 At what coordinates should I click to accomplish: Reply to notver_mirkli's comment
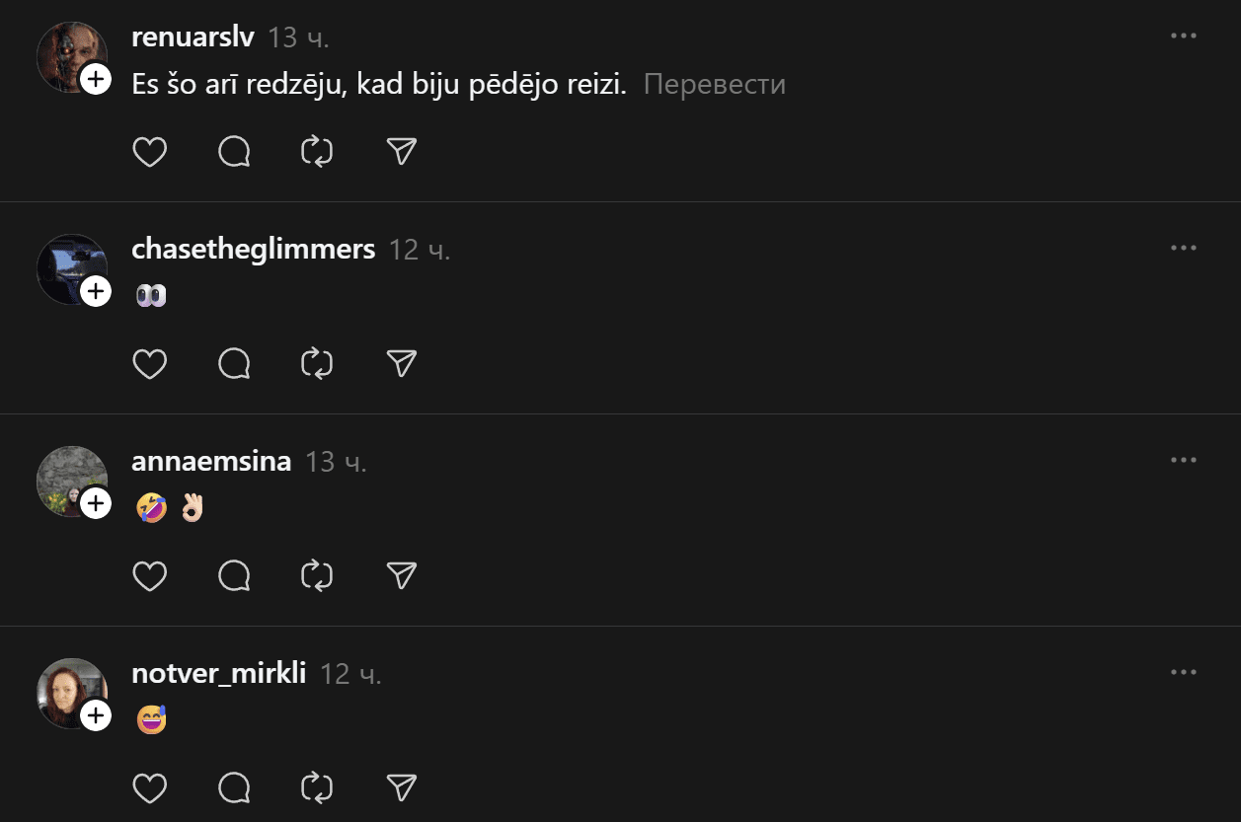(x=234, y=787)
